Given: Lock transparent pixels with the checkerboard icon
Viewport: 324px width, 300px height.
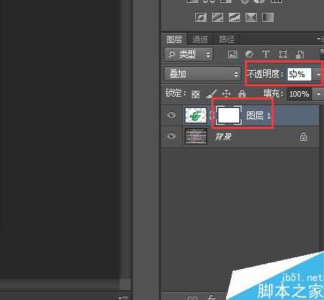Looking at the screenshot, I should (195, 94).
